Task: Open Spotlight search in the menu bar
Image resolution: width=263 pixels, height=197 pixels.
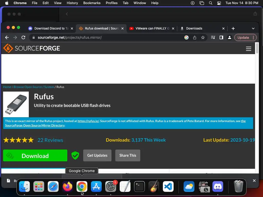Action: [211, 3]
